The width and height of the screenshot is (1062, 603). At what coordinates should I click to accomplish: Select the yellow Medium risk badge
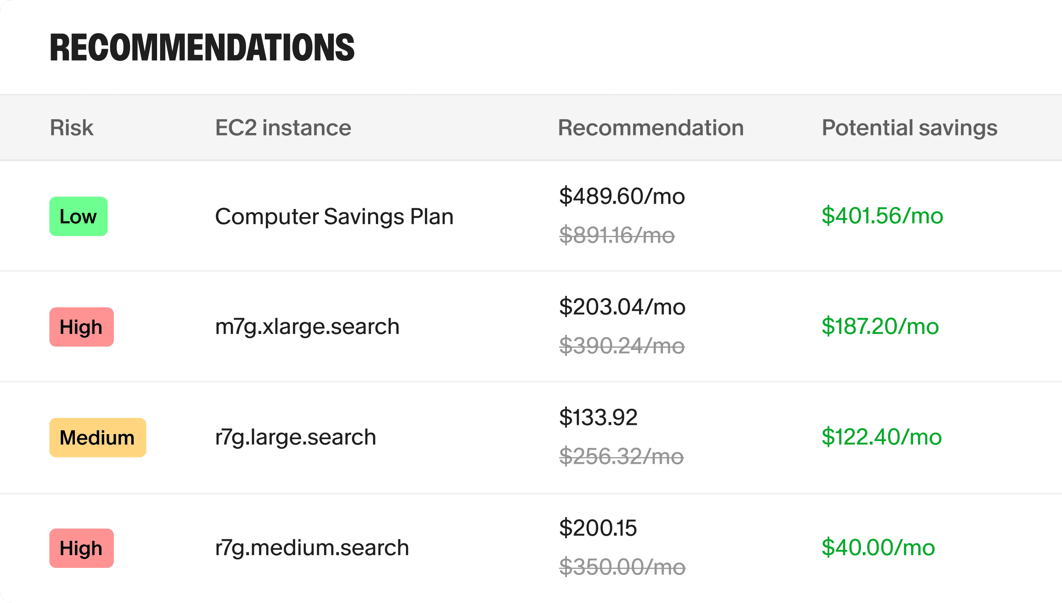coord(97,437)
